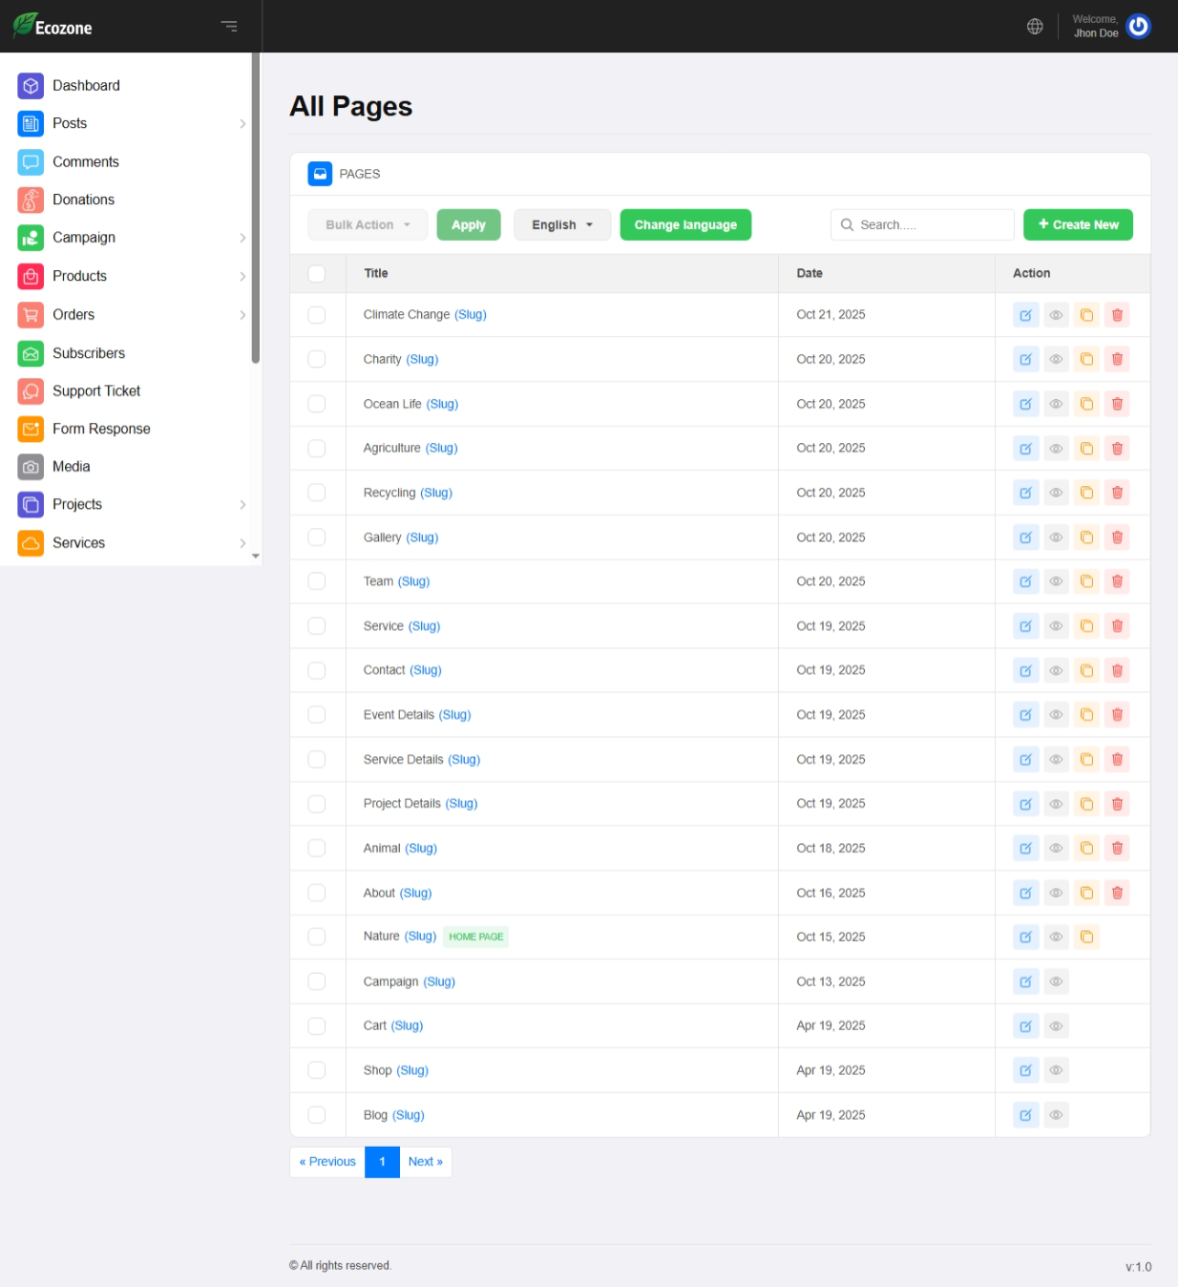The height and width of the screenshot is (1287, 1178).
Task: View the Agriculture page via eye icon
Action: 1056,449
